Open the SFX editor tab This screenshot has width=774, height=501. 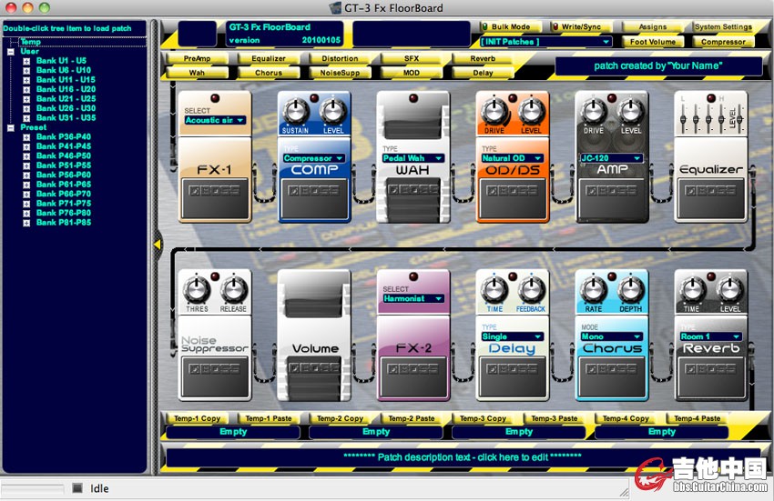(412, 58)
